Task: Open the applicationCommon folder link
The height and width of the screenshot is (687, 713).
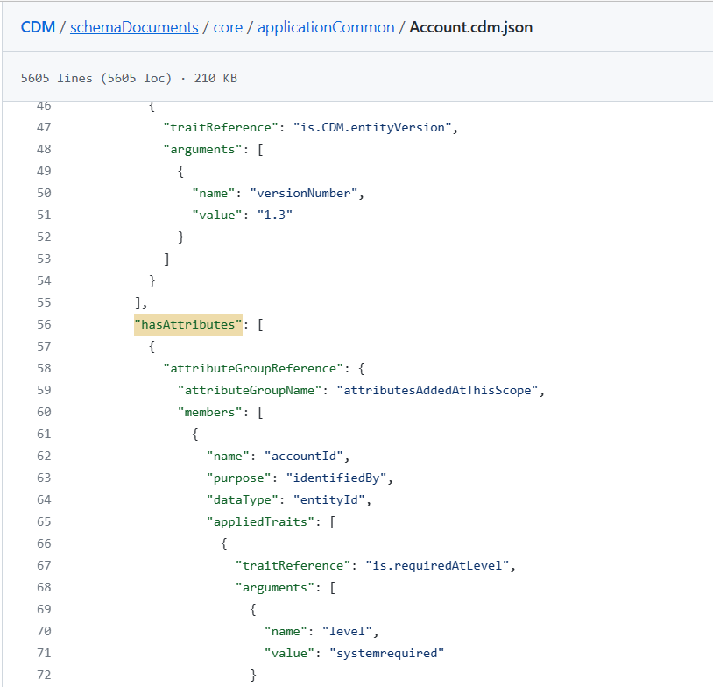Action: pos(326,27)
